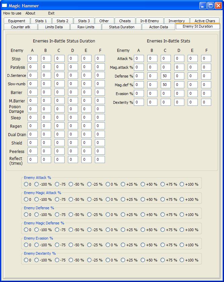The height and width of the screenshot is (282, 224).
Task: Click the Evasion % field for enemy F
Action: pyautogui.click(x=206, y=94)
